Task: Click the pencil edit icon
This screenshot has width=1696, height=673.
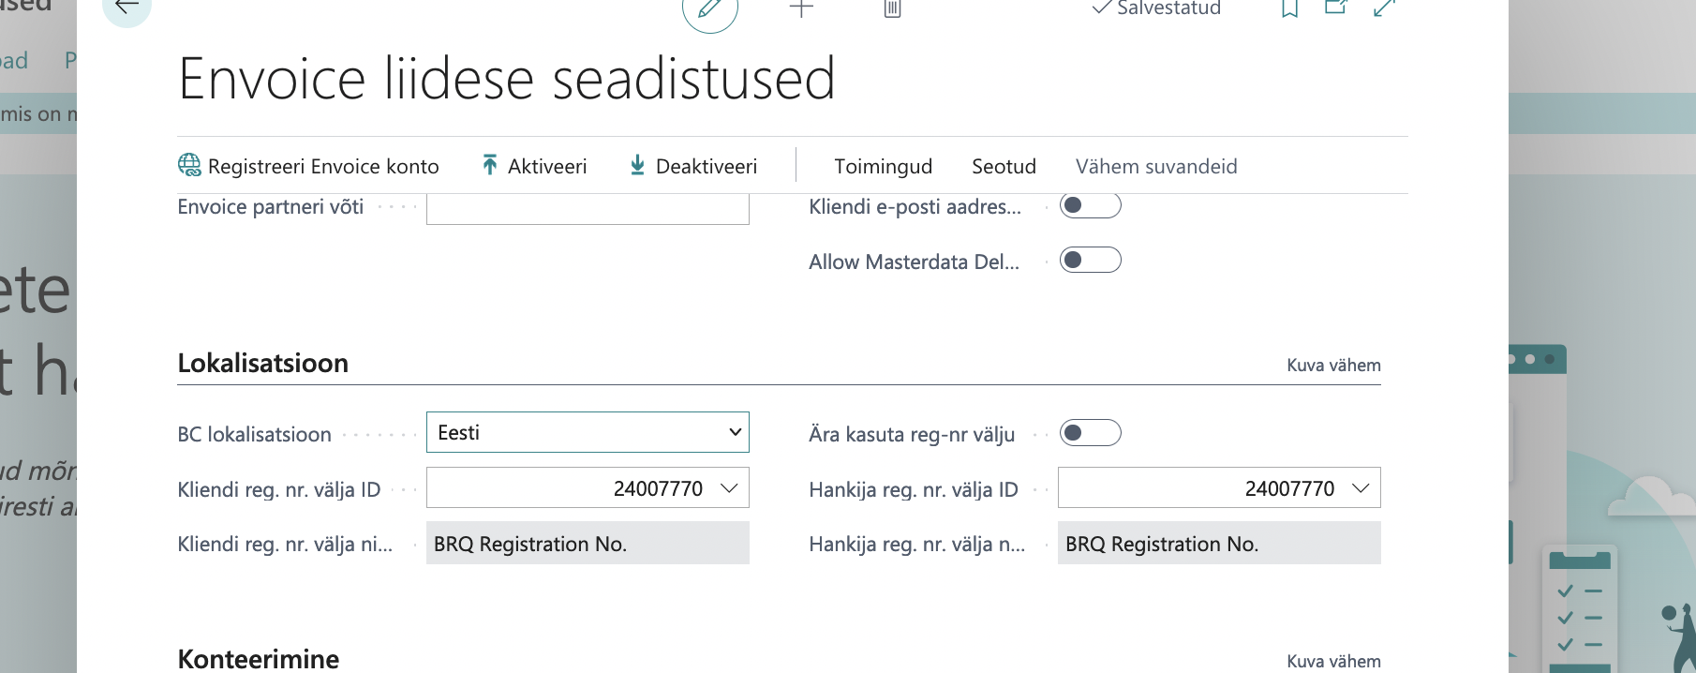Action: pos(709,8)
